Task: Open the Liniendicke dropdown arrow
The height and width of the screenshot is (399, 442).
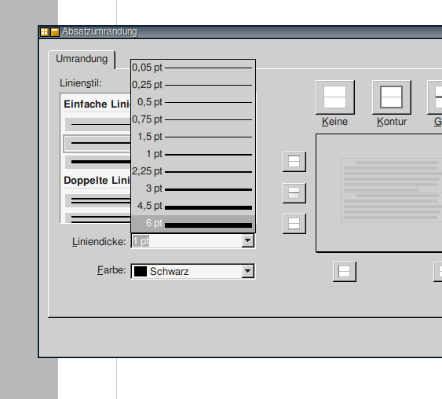Action: click(248, 241)
